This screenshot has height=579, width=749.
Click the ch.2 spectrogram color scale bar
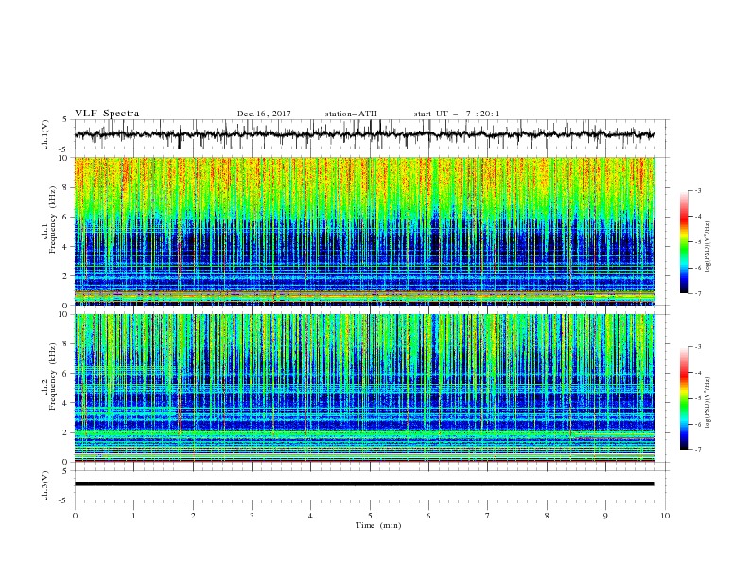click(685, 398)
